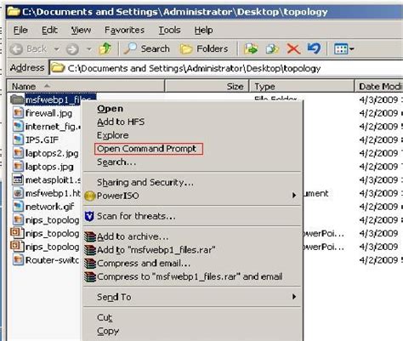Open the Back history dropdown arrow
Image resolution: width=403 pixels, height=341 pixels.
[x=57, y=49]
